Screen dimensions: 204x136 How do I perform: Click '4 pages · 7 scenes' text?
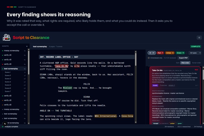[55, 46]
